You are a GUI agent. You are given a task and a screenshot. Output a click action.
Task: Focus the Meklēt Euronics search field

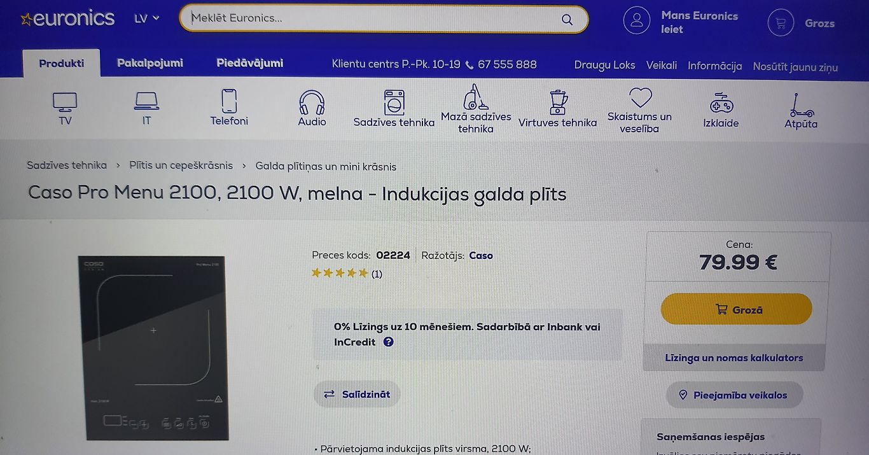tap(375, 18)
